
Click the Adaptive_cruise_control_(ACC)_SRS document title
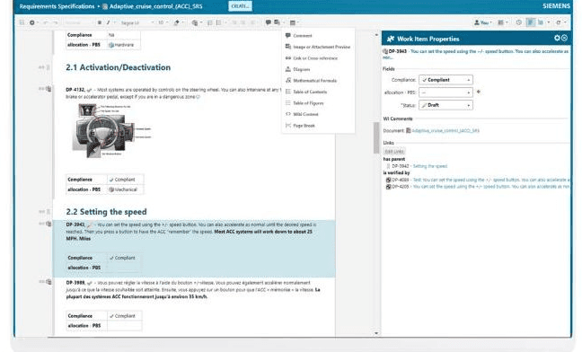pyautogui.click(x=156, y=6)
